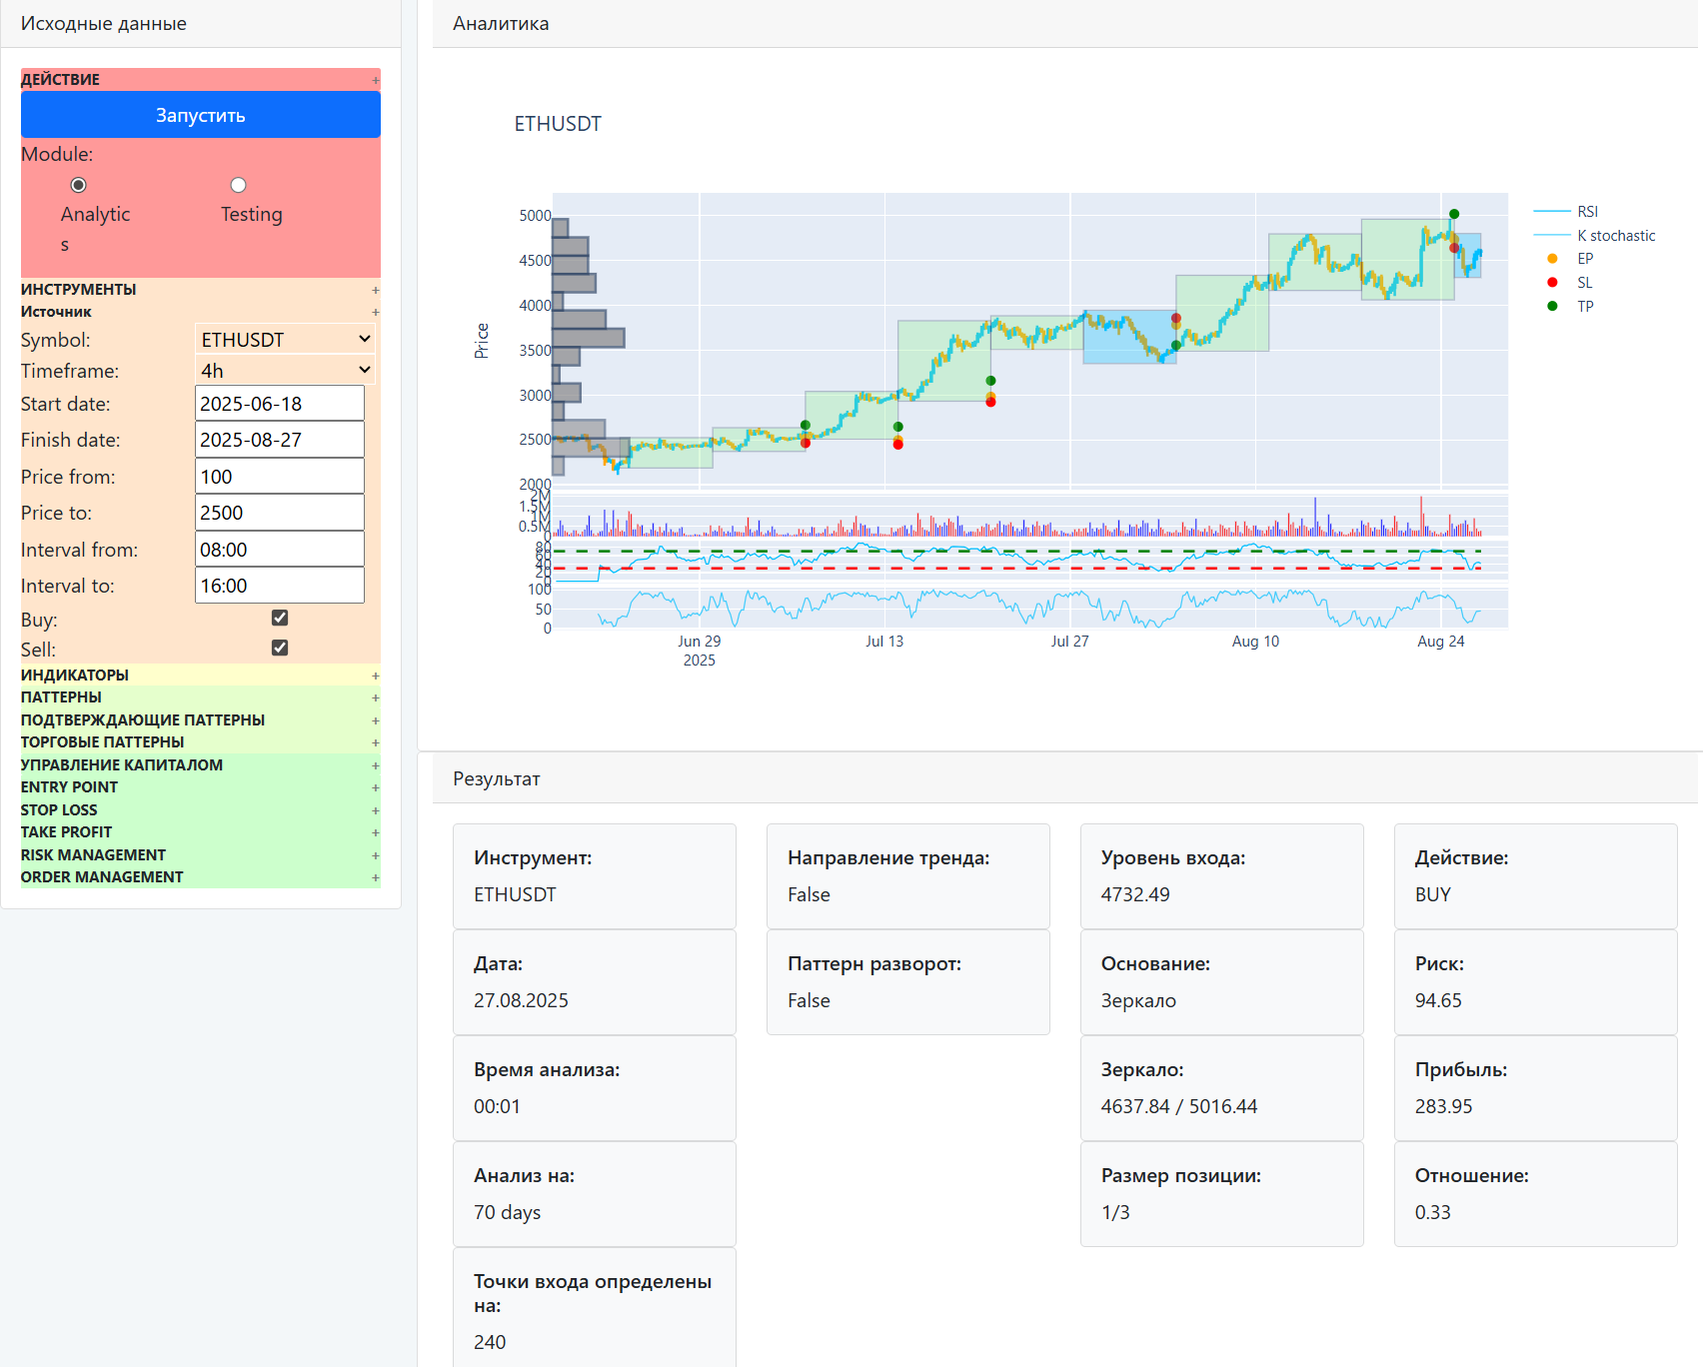Toggle the RSI legend entry
Image resolution: width=1703 pixels, height=1367 pixels.
point(1586,212)
